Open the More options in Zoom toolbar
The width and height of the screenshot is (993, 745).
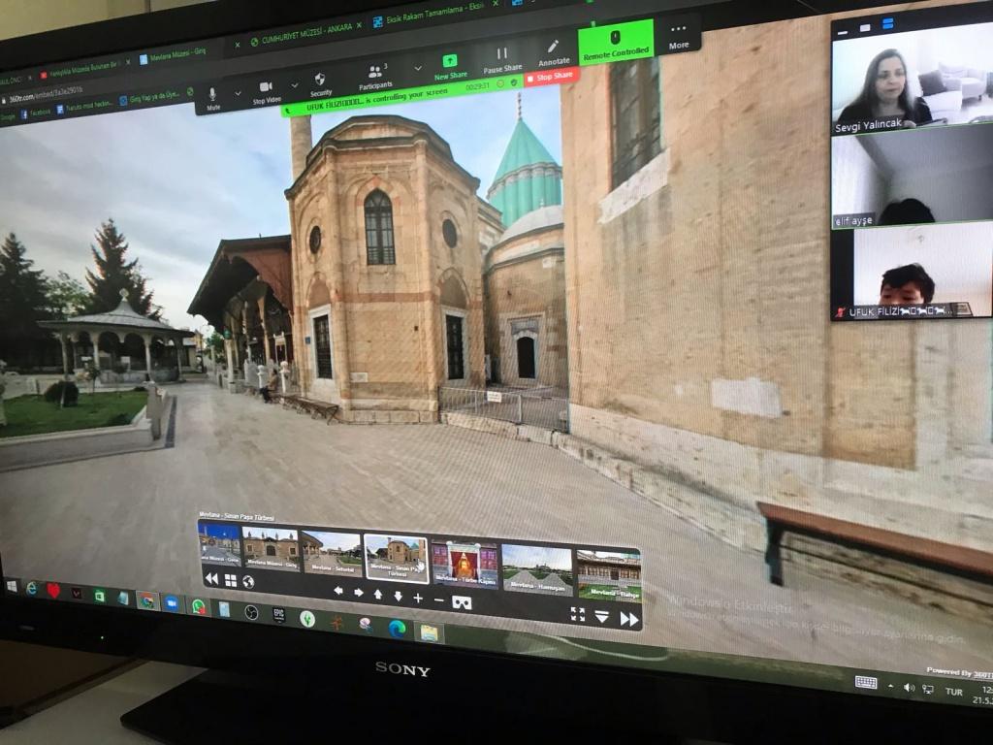coord(678,37)
